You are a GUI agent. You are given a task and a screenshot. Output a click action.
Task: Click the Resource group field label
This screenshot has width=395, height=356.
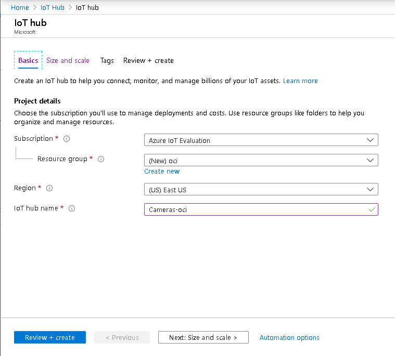62,159
